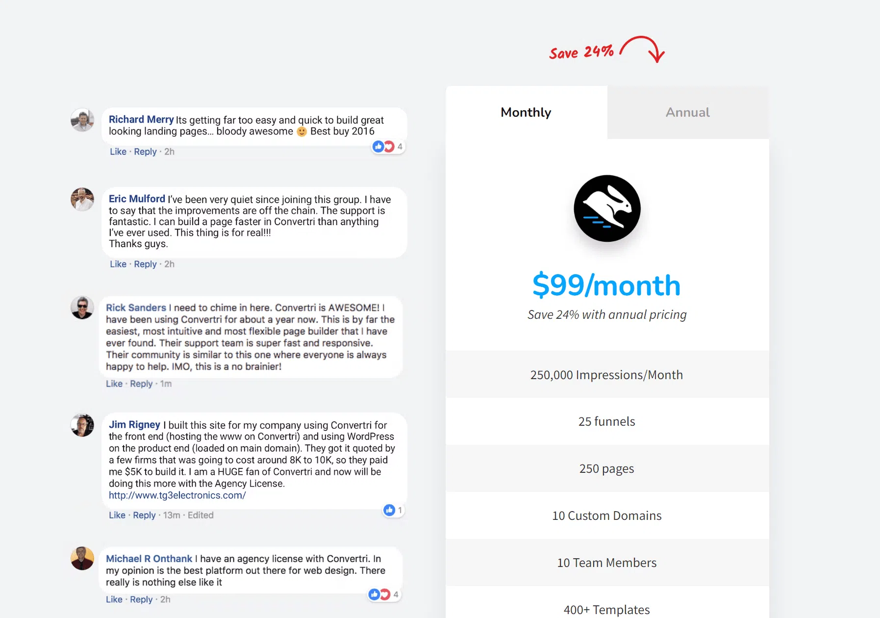
Task: Click the thumbs-up reaction on Jim Rigney's comment
Action: 389,510
